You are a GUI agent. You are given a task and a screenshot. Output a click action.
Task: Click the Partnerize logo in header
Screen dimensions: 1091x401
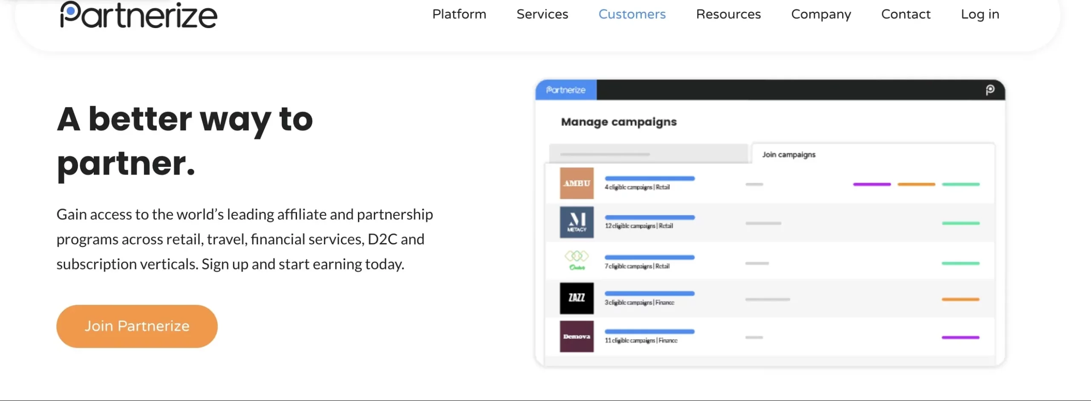click(139, 15)
